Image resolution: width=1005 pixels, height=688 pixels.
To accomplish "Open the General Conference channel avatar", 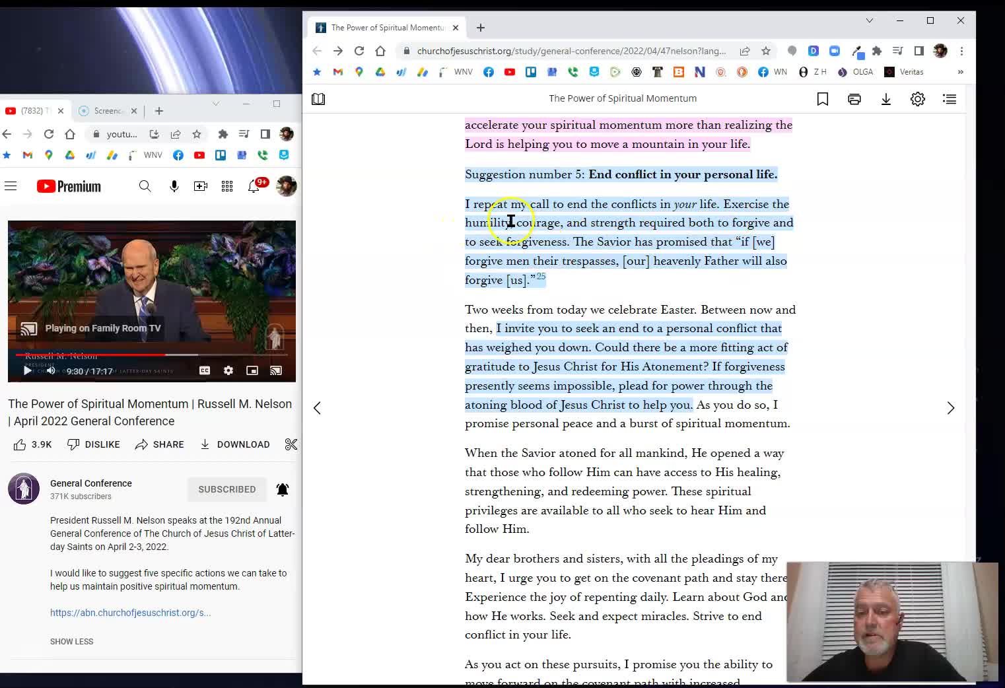I will [24, 489].
